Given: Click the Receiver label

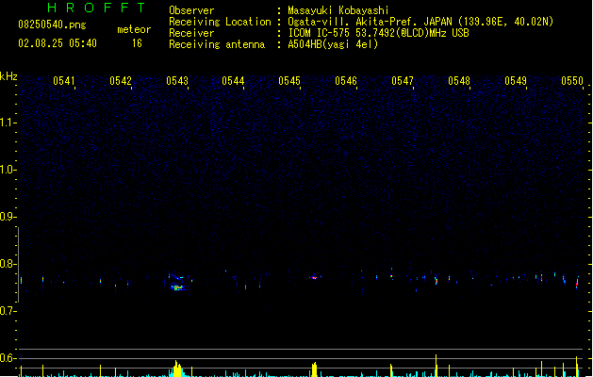Looking at the screenshot, I should point(191,33).
